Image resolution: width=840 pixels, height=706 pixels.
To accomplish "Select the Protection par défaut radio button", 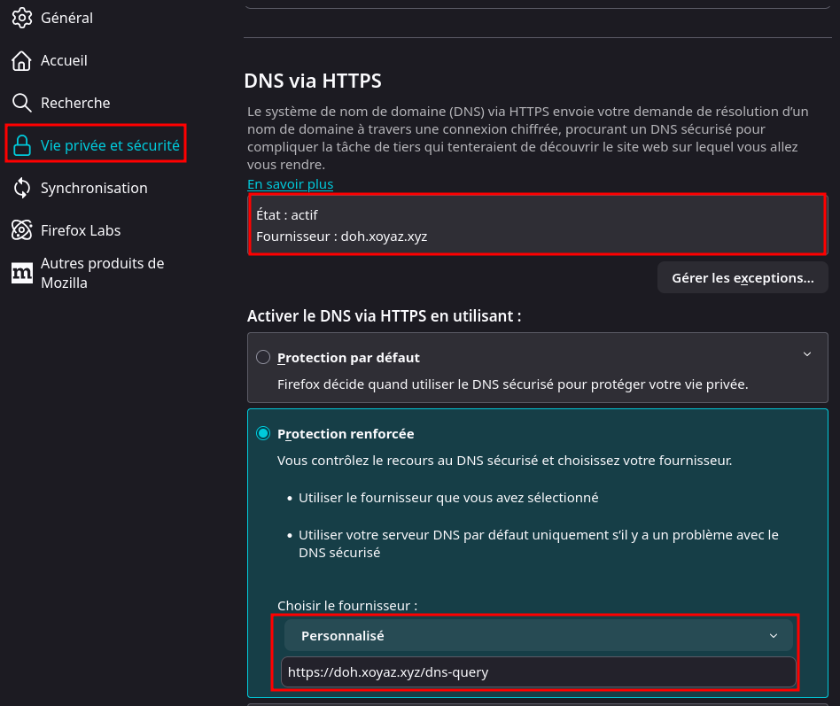I will click(263, 358).
